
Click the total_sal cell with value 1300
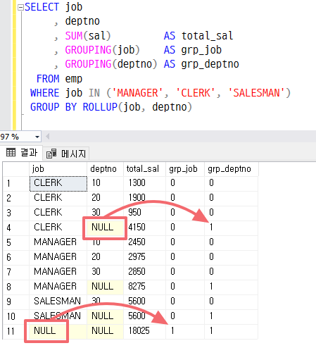pyautogui.click(x=144, y=183)
